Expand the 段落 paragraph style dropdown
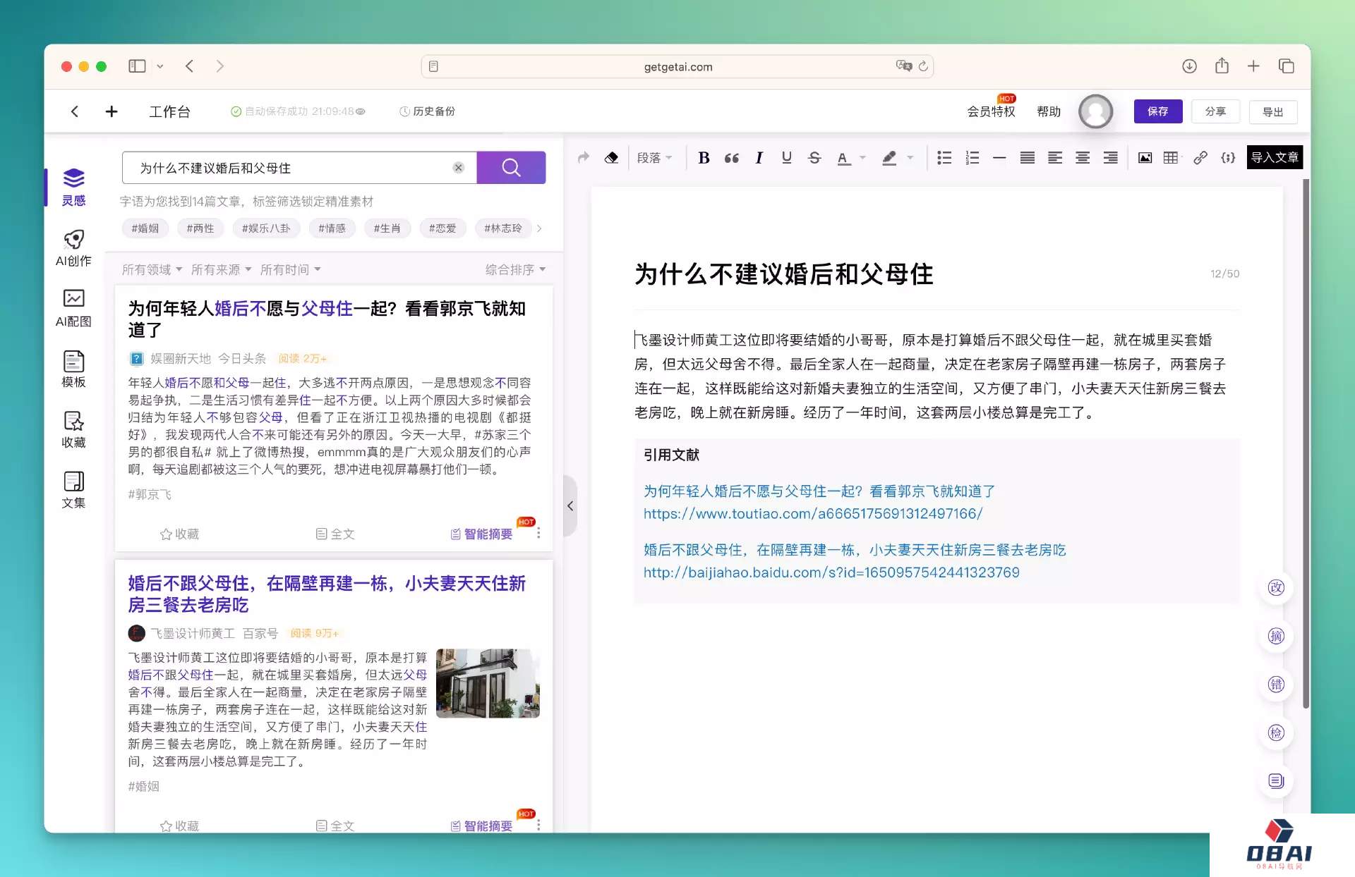1355x877 pixels. pos(654,158)
